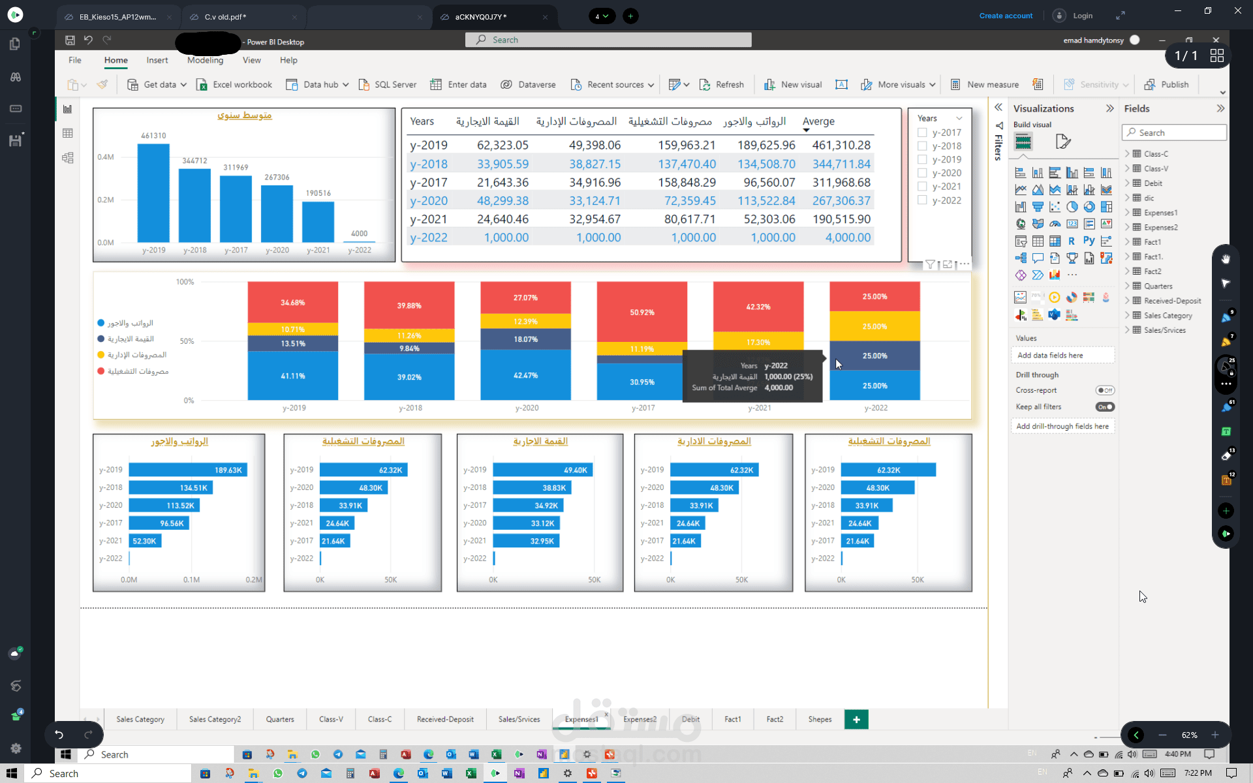Check the y-2022 box in Years slicer
The height and width of the screenshot is (783, 1253).
pos(922,200)
